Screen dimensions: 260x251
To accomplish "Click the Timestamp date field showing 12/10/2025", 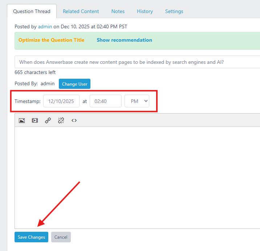I will coord(61,101).
